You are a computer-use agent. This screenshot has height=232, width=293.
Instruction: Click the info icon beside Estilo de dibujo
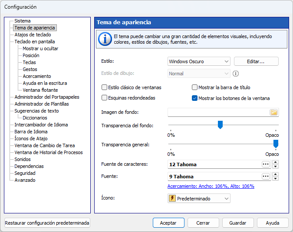click(x=236, y=74)
